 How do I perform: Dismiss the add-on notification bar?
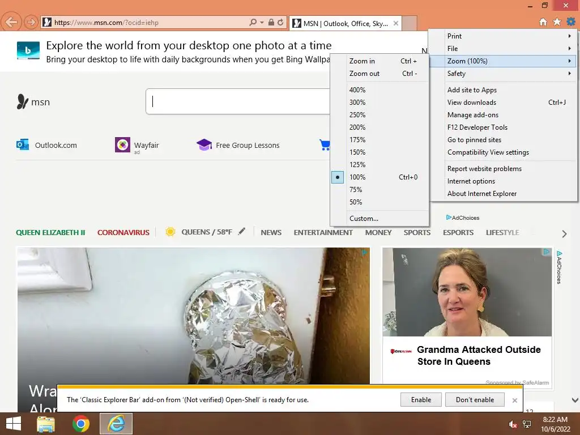point(514,400)
